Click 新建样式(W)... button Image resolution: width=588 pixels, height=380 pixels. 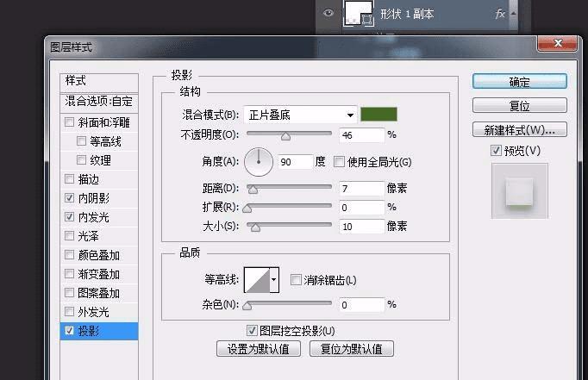click(519, 130)
